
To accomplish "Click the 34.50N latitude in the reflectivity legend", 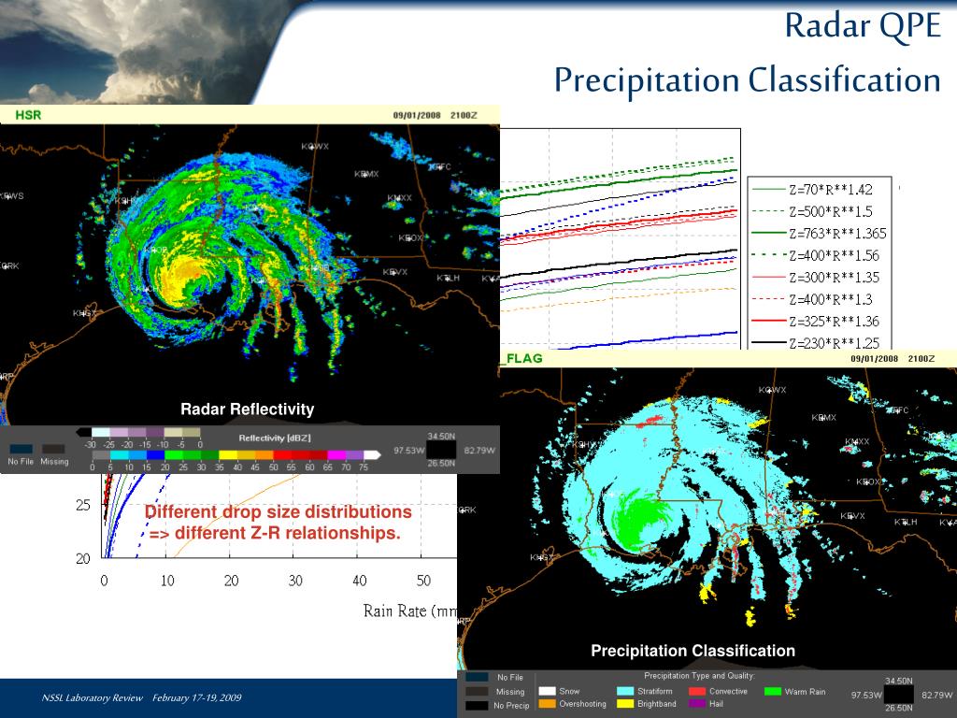I will click(x=441, y=437).
